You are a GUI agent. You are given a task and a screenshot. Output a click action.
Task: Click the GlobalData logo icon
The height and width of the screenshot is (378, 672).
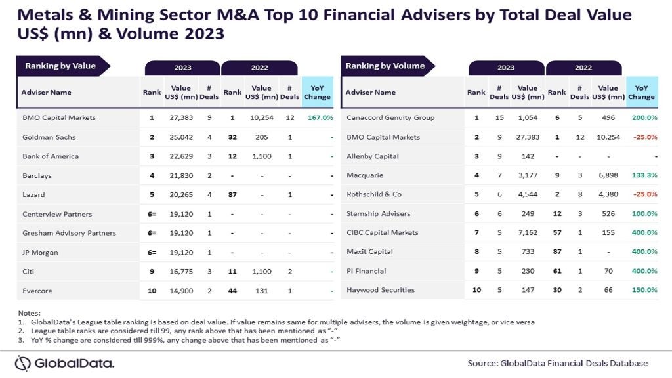click(x=23, y=364)
